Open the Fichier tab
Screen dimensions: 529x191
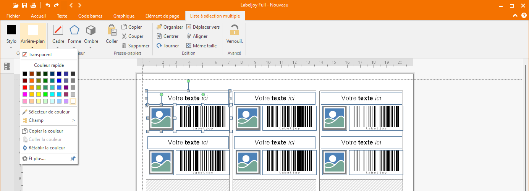pyautogui.click(x=13, y=16)
